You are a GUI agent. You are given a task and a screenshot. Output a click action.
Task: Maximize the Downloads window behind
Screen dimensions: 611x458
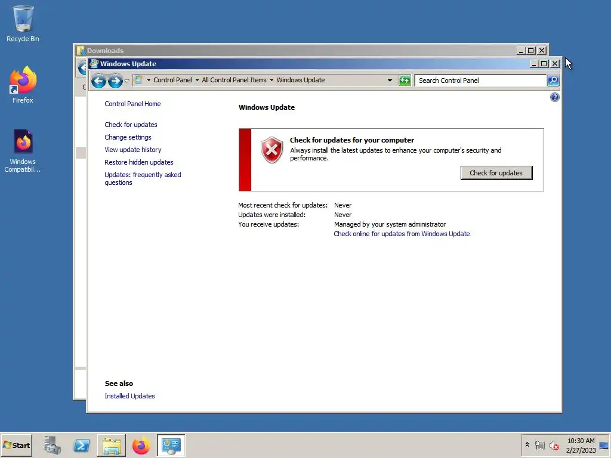[x=530, y=51]
